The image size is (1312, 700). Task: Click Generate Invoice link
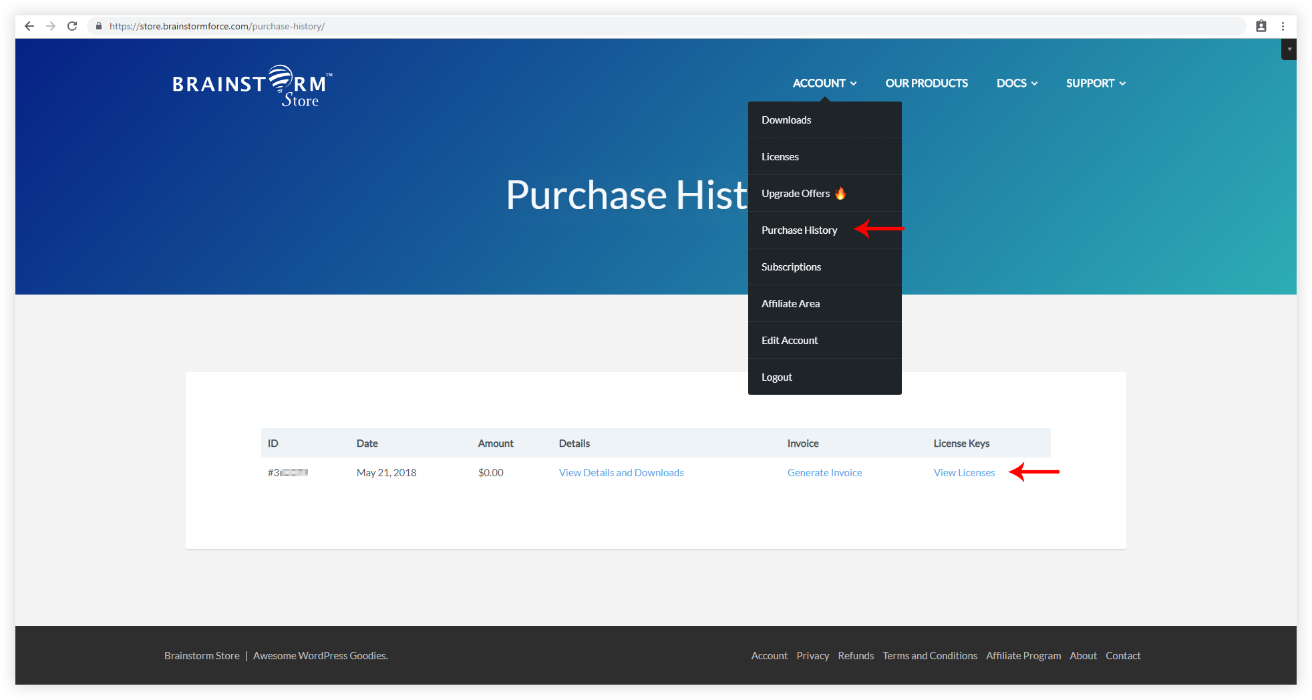pos(824,473)
